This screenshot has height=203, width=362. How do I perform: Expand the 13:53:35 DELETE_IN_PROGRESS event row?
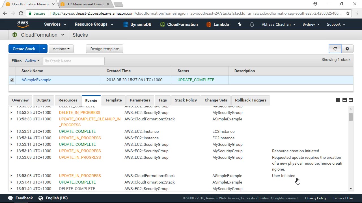[x=11, y=112]
